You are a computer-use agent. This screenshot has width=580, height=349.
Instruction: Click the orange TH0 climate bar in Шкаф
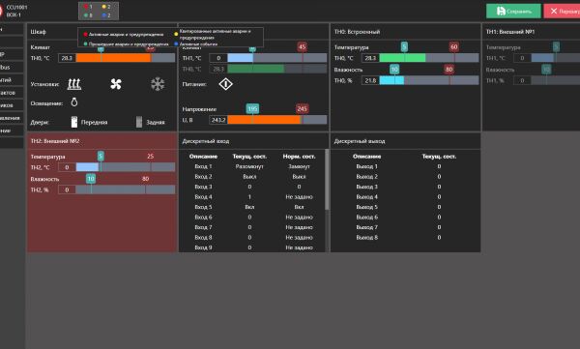113,58
